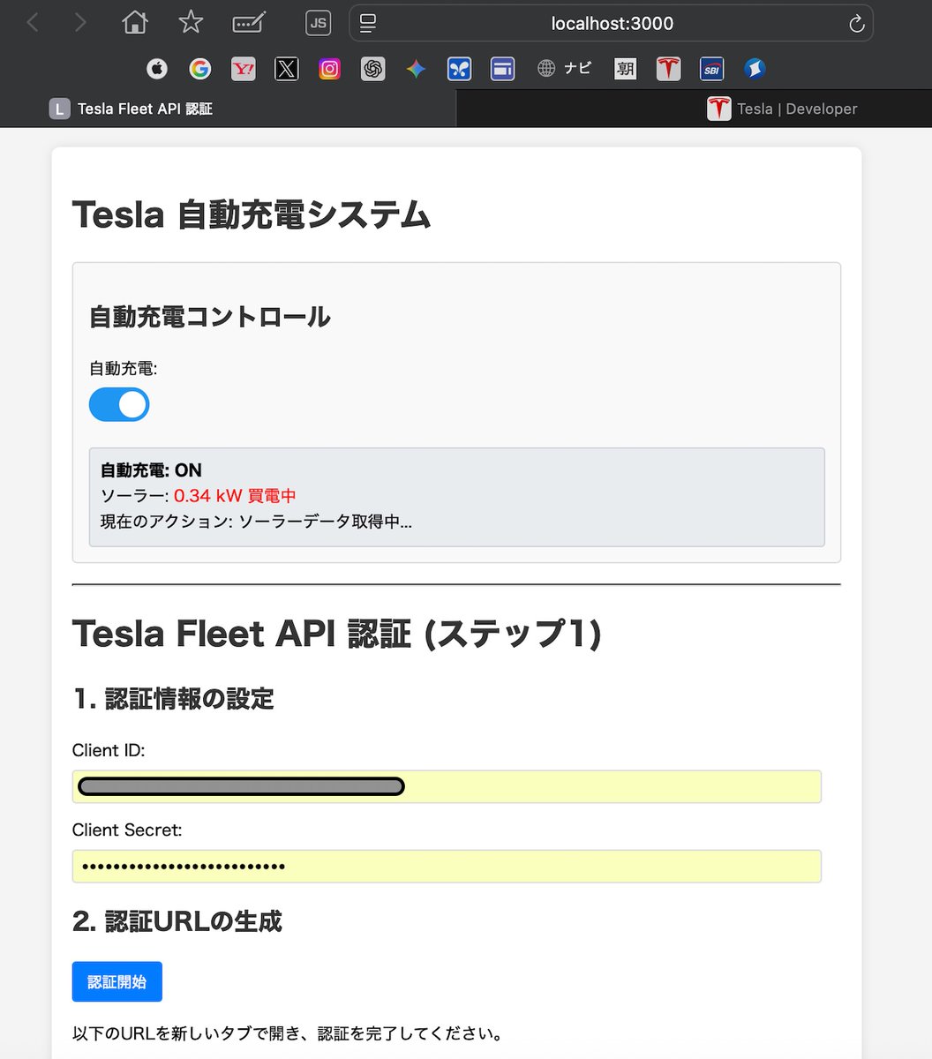Click the Tesla 自動充電システム heading
This screenshot has width=932, height=1059.
251,215
